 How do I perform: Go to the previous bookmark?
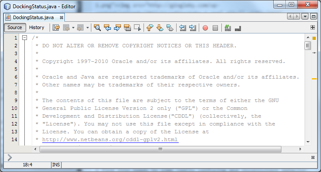tap(150, 27)
